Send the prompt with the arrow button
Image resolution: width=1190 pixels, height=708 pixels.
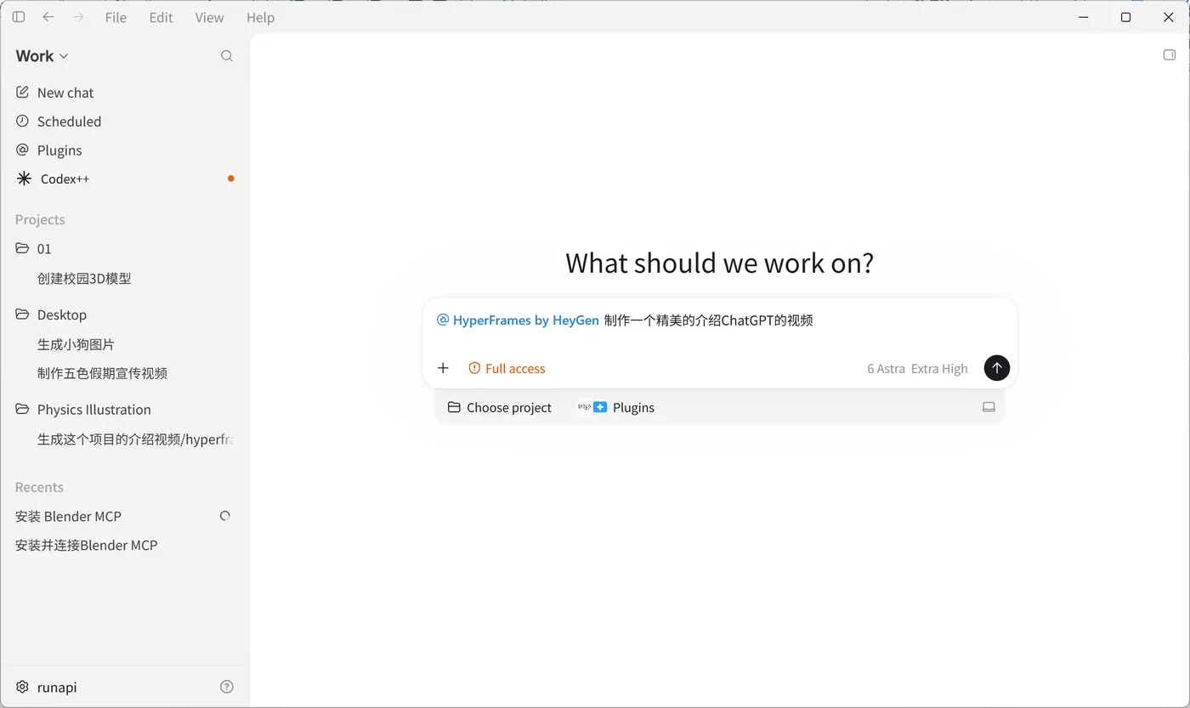(997, 368)
